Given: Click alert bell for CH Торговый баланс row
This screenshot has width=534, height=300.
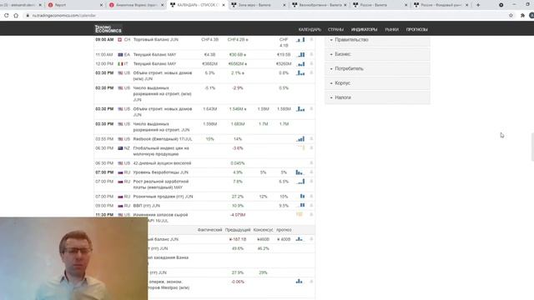Looking at the screenshot, I should [311, 40].
